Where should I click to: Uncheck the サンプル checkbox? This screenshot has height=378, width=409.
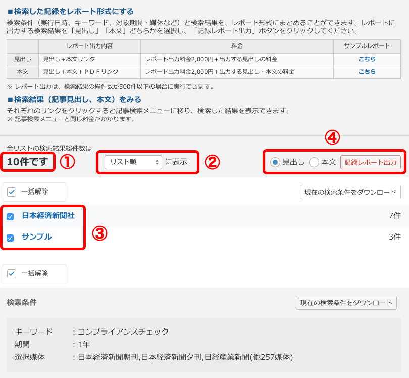pos(10,238)
